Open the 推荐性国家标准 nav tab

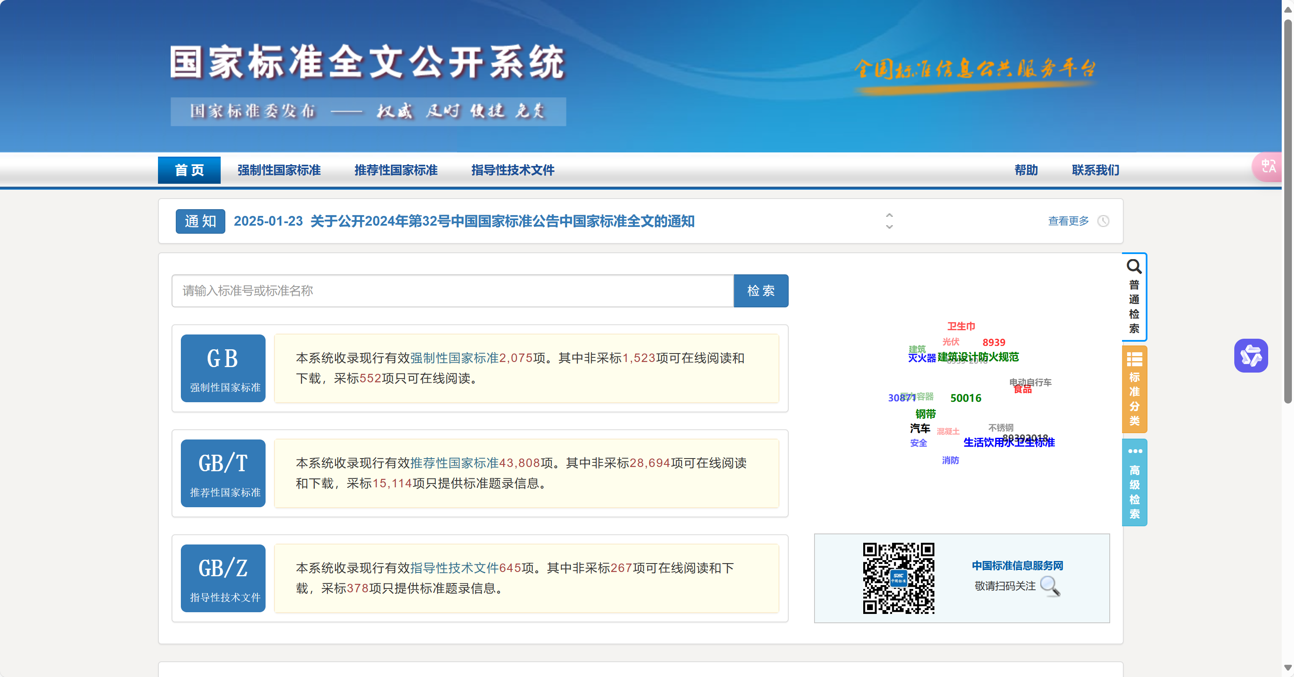(396, 170)
